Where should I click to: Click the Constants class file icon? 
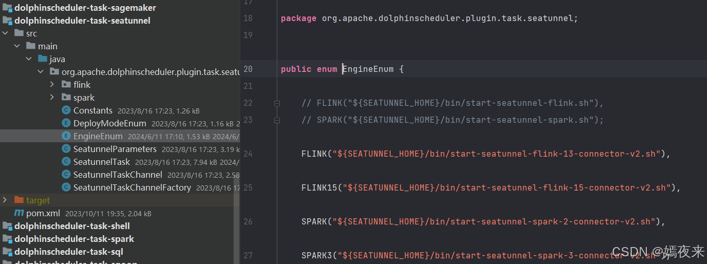tap(66, 110)
